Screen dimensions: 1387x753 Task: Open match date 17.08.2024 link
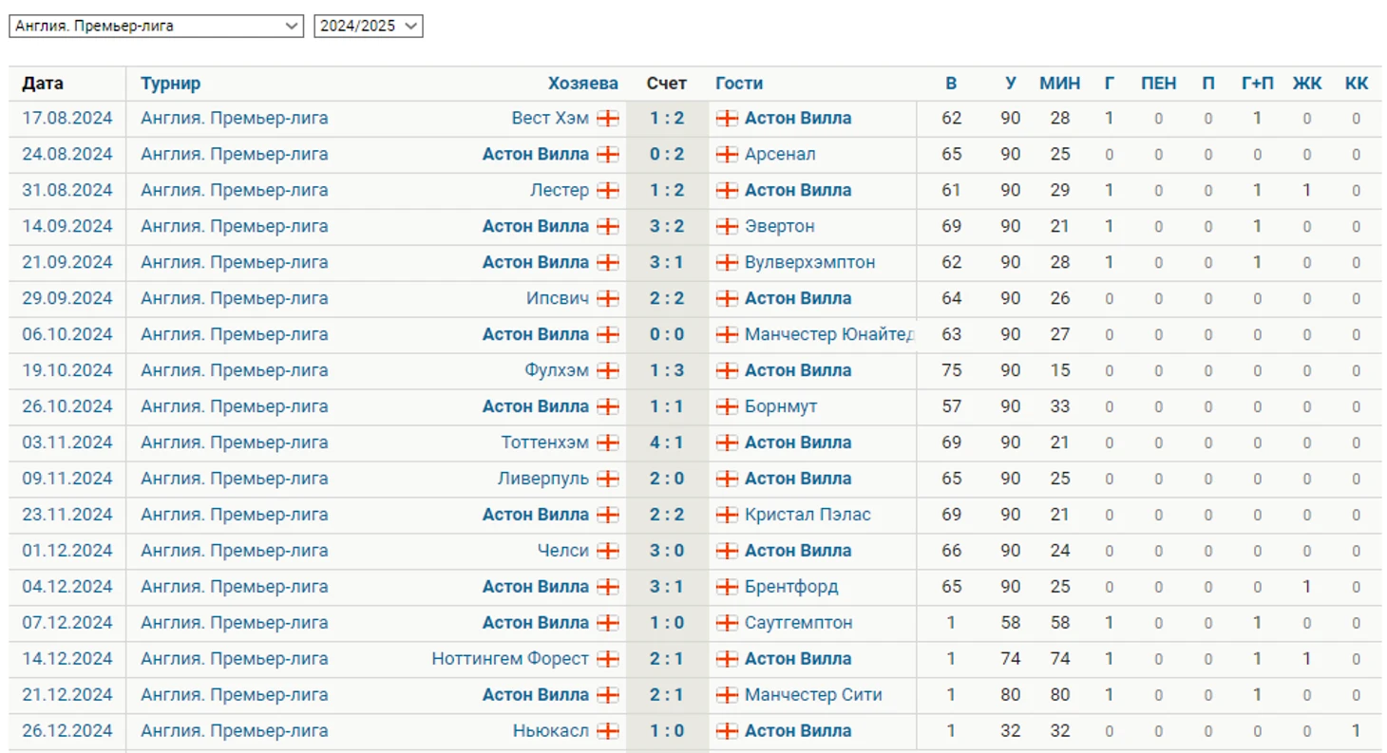click(x=67, y=119)
